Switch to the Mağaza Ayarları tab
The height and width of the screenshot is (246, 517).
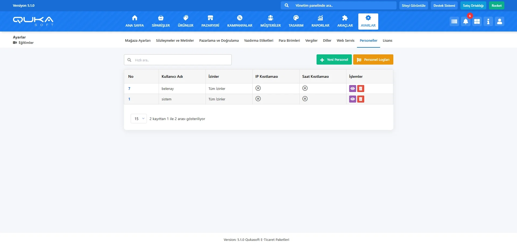[138, 41]
